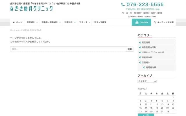
Task: Click inside the 検索 text input field
Action: click(x=68, y=49)
